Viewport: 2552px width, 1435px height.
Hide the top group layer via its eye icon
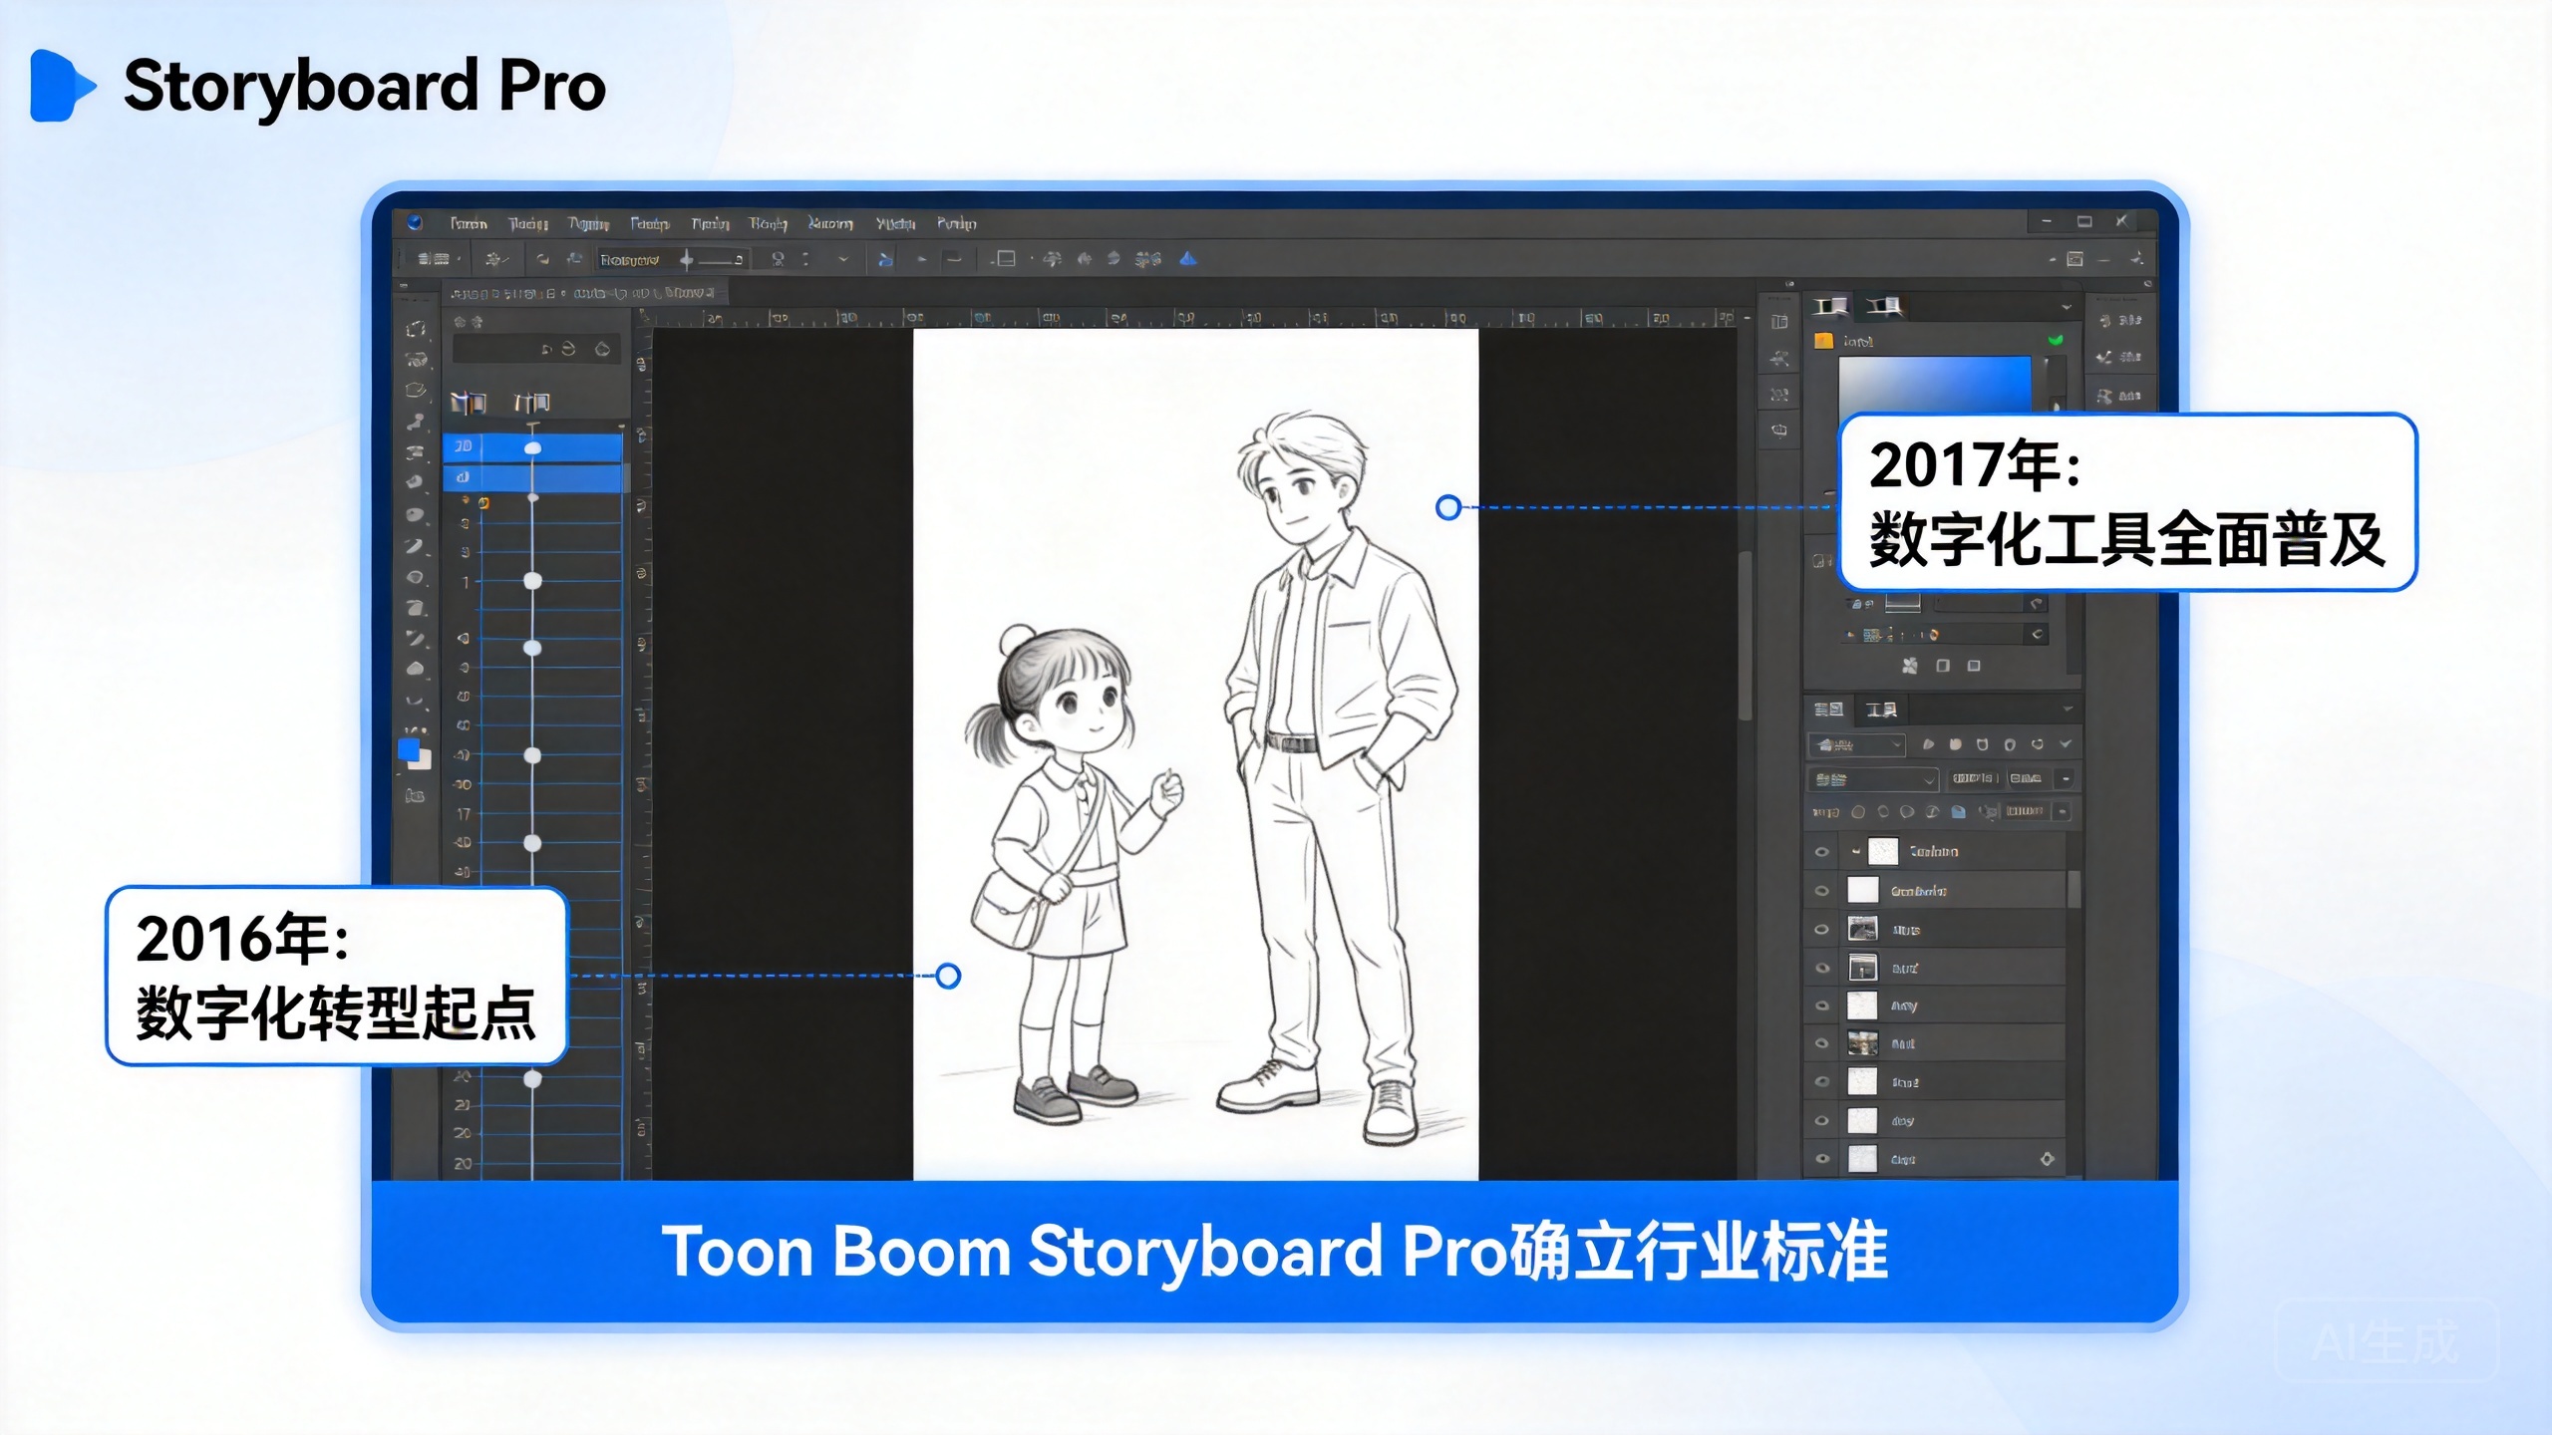[1821, 852]
